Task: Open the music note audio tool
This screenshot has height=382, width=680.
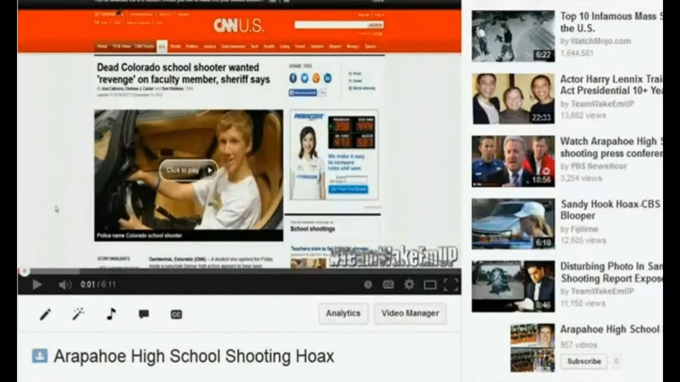Action: pos(110,314)
